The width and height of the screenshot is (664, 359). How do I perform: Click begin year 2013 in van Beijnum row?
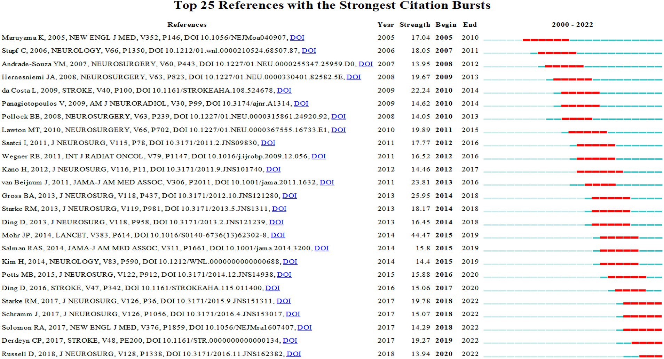(444, 183)
